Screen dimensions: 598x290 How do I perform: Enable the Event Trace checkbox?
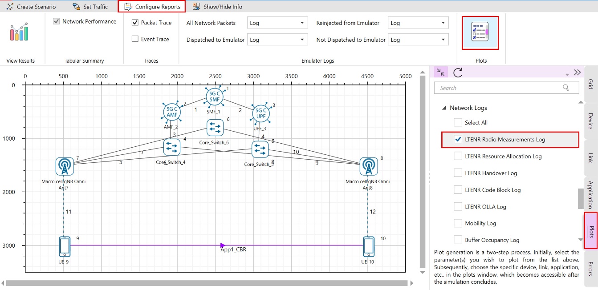coord(135,39)
